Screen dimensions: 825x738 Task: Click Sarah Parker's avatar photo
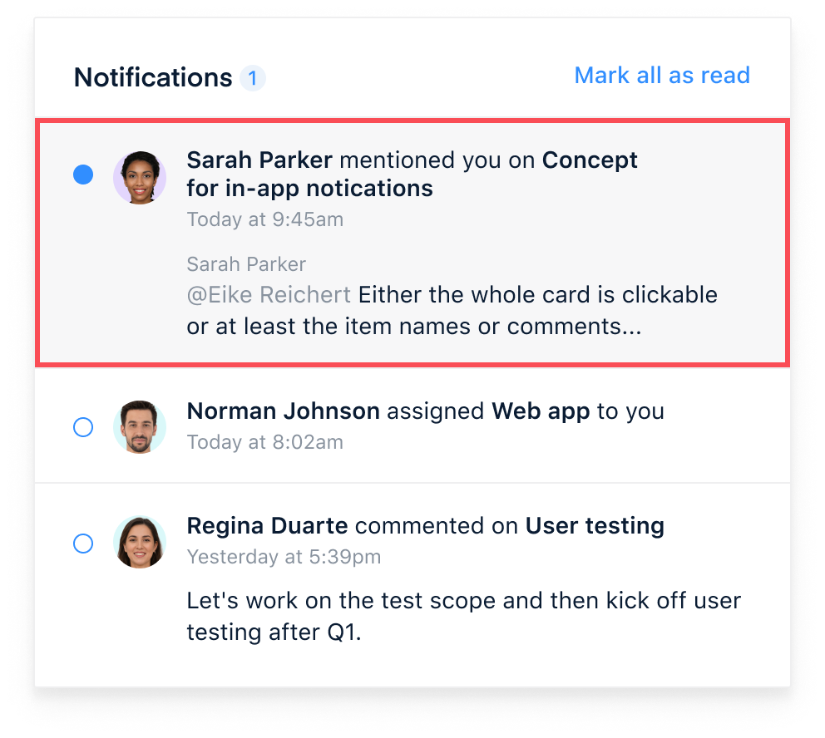pos(140,178)
